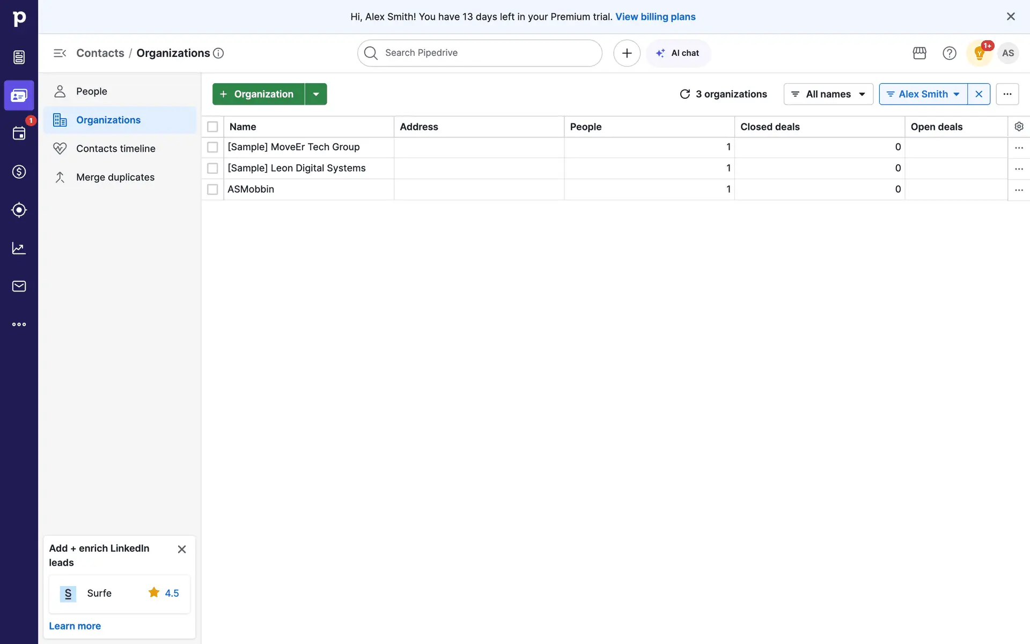1030x644 pixels.
Task: Expand the green Organization button dropdown arrow
Action: pyautogui.click(x=316, y=94)
